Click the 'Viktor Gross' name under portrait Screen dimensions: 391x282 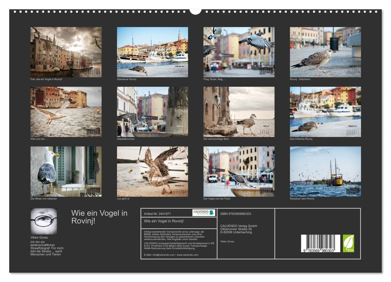click(39, 237)
